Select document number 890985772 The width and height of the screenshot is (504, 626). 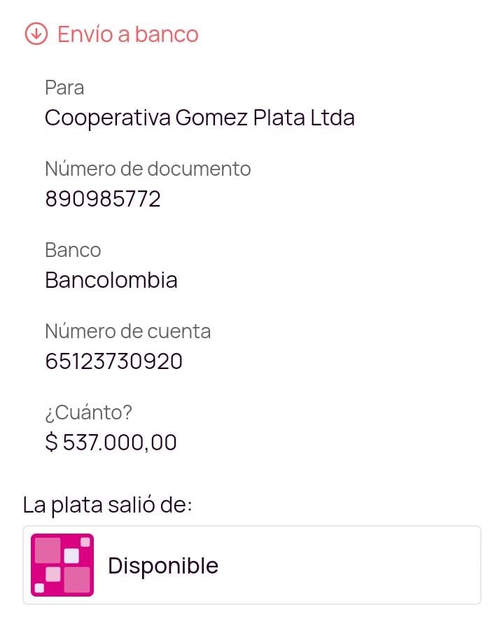(x=103, y=200)
